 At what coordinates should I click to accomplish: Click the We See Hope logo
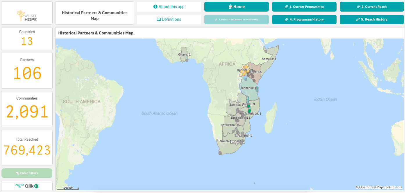pos(27,16)
